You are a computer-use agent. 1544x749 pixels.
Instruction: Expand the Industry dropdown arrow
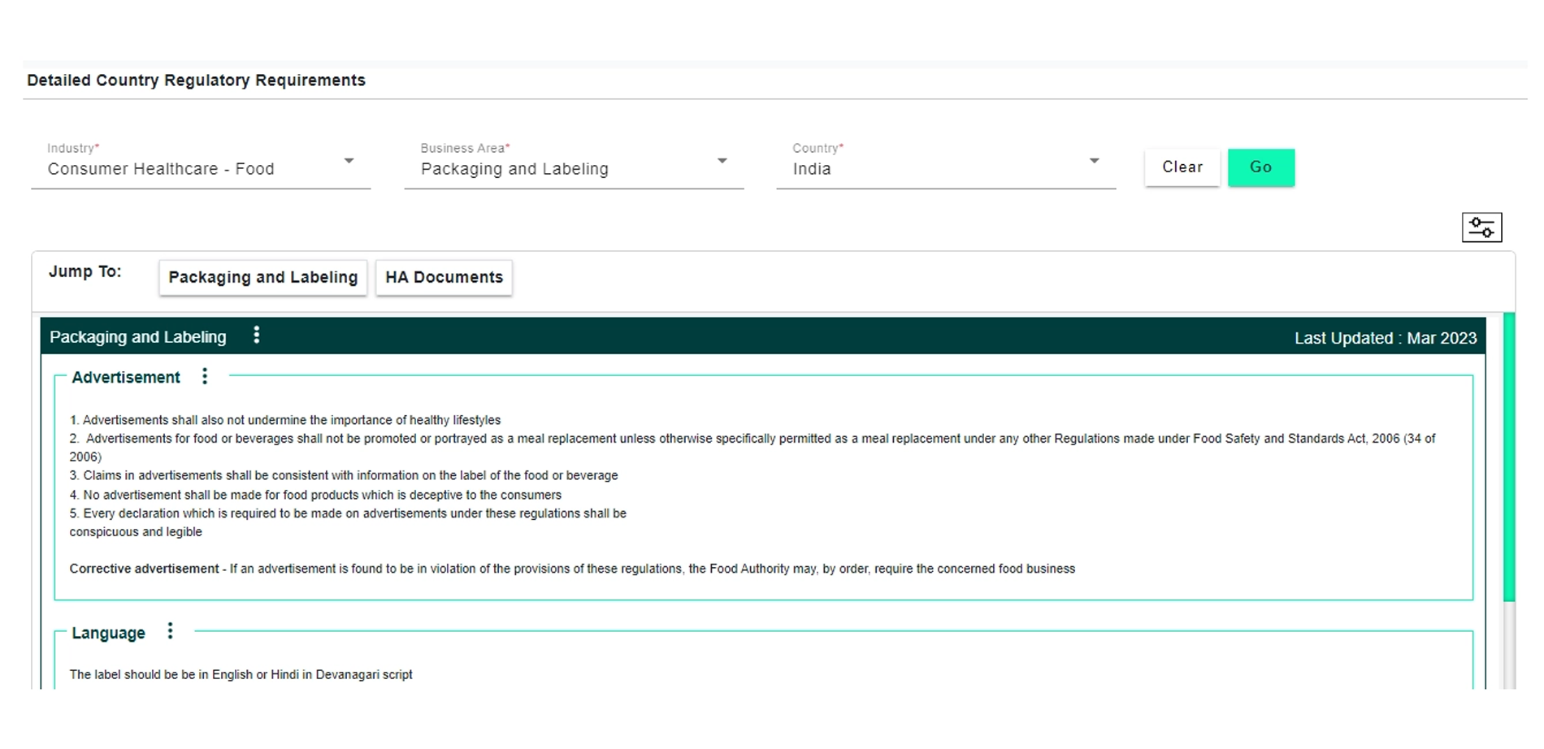(349, 162)
